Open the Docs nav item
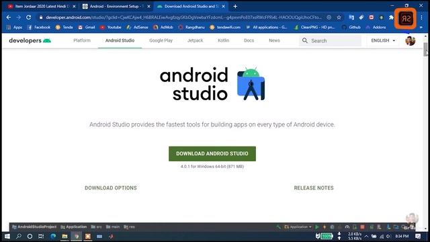The width and height of the screenshot is (430, 242). (249, 40)
